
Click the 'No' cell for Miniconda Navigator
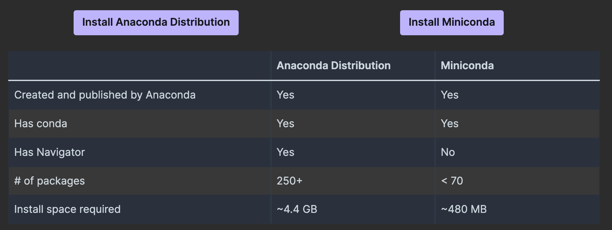[x=448, y=152]
